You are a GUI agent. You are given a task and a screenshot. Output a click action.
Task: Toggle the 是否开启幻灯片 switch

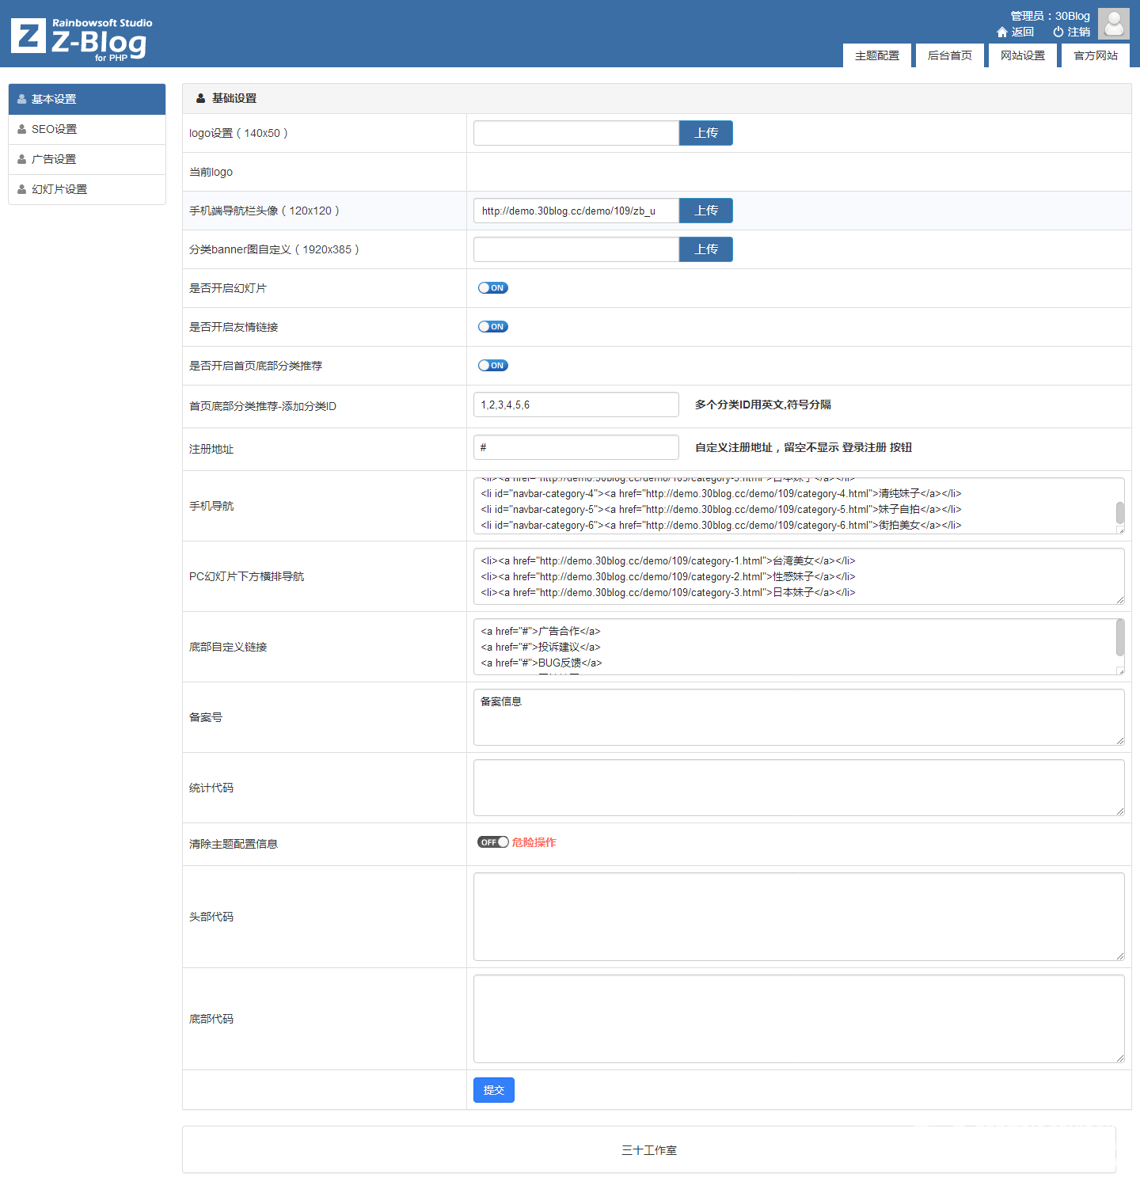pos(493,288)
